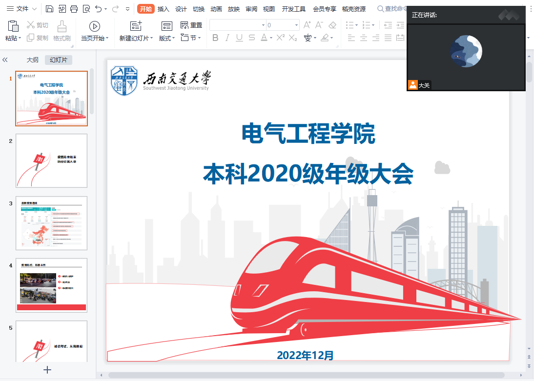
Task: Click the Undo arrow icon
Action: pyautogui.click(x=98, y=9)
